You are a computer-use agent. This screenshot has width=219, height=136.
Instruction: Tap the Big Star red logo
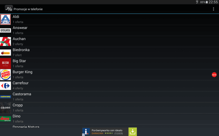(5, 64)
